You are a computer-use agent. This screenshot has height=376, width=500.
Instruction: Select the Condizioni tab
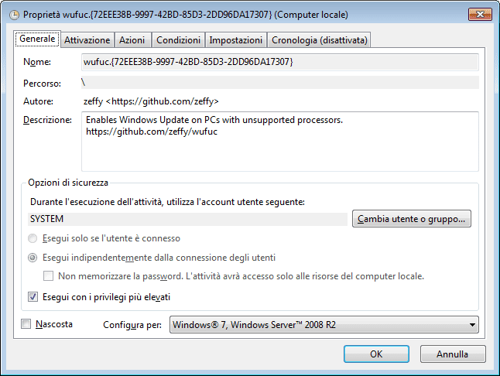178,40
